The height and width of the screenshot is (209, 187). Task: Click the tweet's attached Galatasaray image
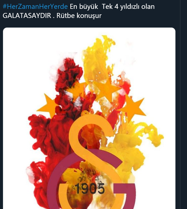(x=89, y=118)
